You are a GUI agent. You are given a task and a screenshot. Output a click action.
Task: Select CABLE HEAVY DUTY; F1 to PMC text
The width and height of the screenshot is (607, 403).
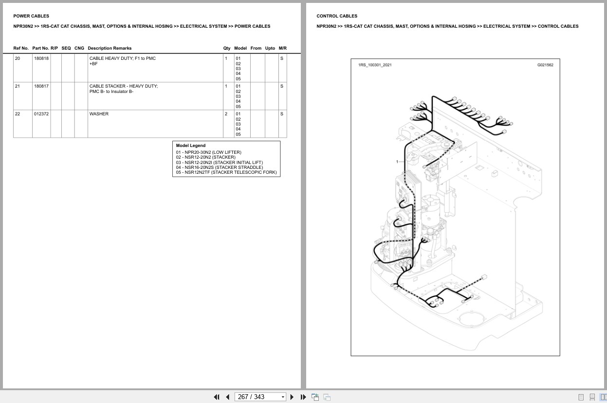(123, 58)
